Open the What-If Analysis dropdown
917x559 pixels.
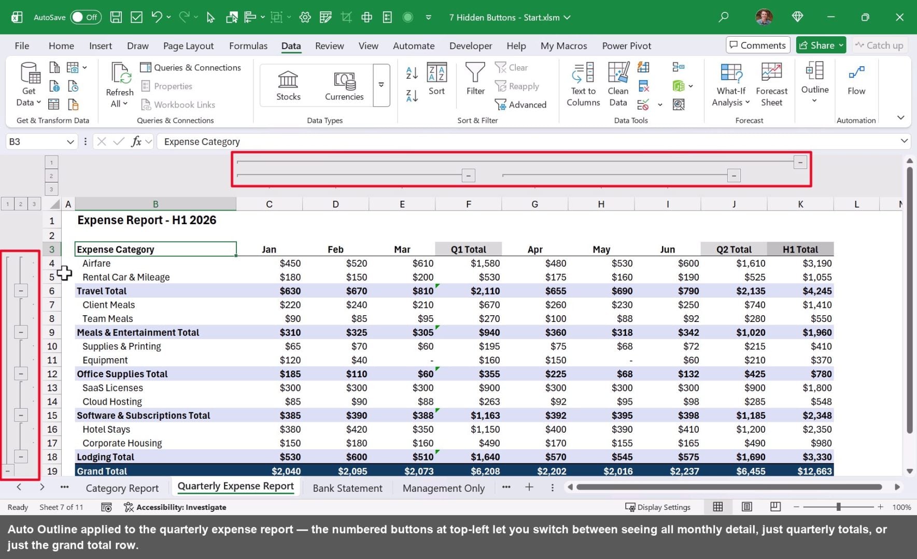(731, 84)
